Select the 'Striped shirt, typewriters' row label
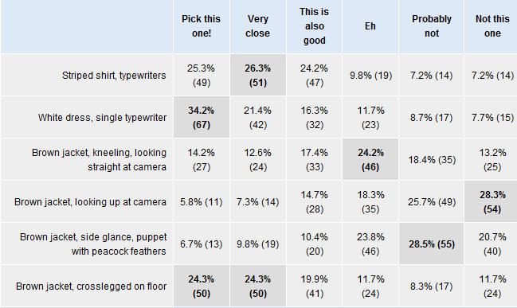The image size is (517, 308). click(114, 76)
